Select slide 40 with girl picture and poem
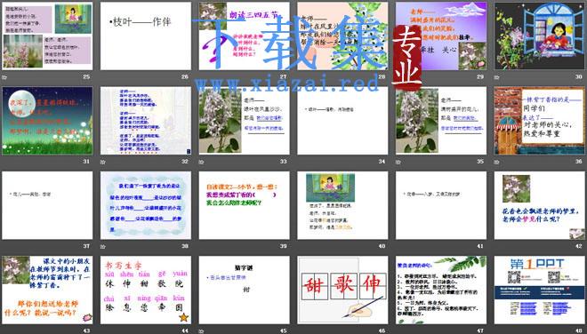The image size is (587, 334). click(x=342, y=205)
